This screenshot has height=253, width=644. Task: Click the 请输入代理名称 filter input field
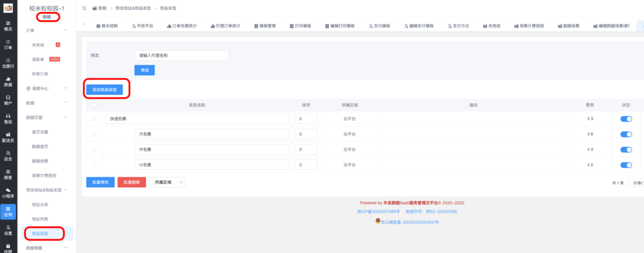(181, 55)
